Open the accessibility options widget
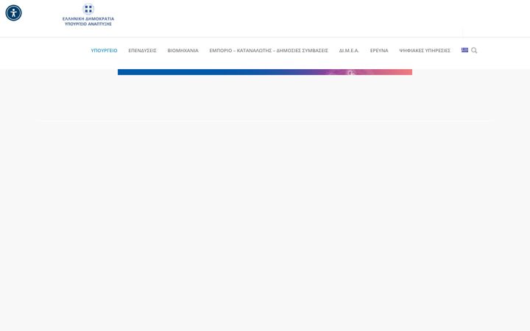 pyautogui.click(x=13, y=13)
